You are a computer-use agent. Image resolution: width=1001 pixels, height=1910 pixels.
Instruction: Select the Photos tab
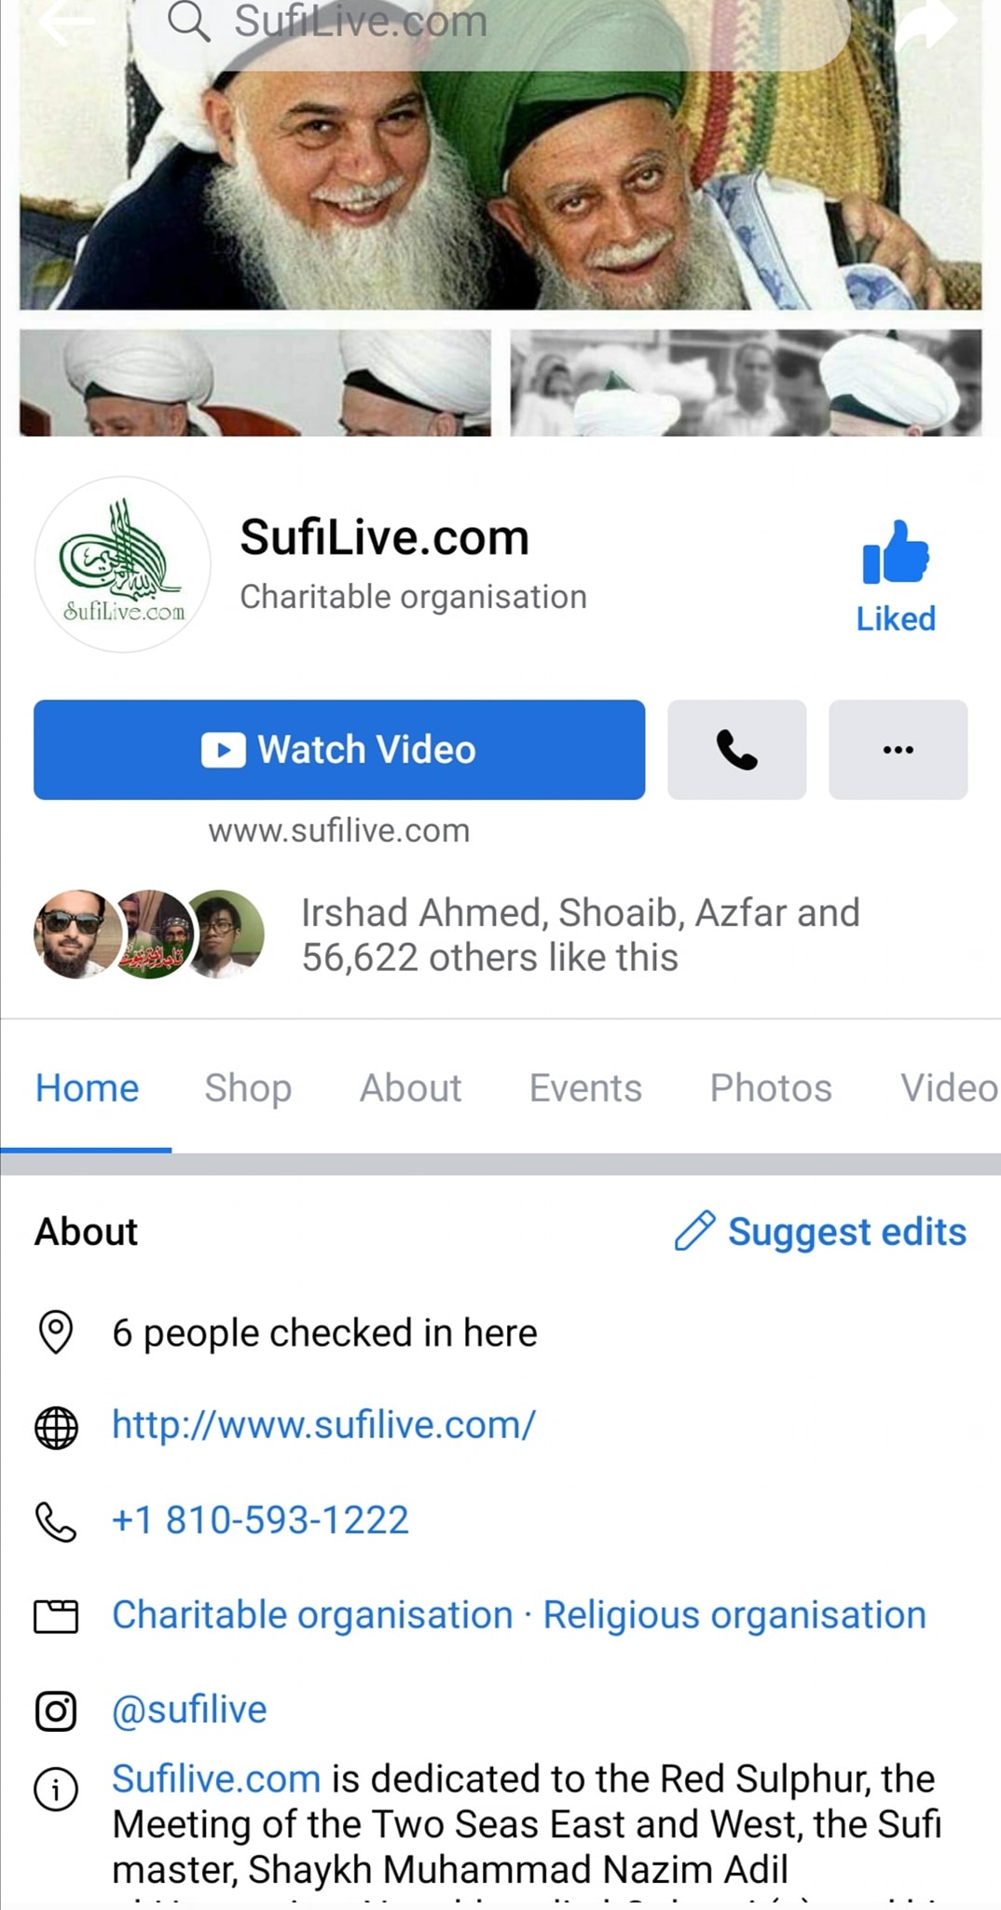coord(771,1087)
